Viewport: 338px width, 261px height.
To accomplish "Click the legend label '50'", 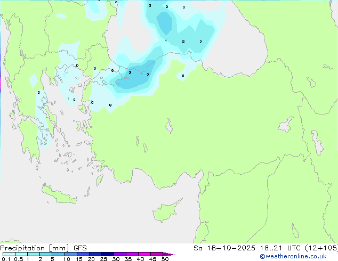I will pos(165,259).
